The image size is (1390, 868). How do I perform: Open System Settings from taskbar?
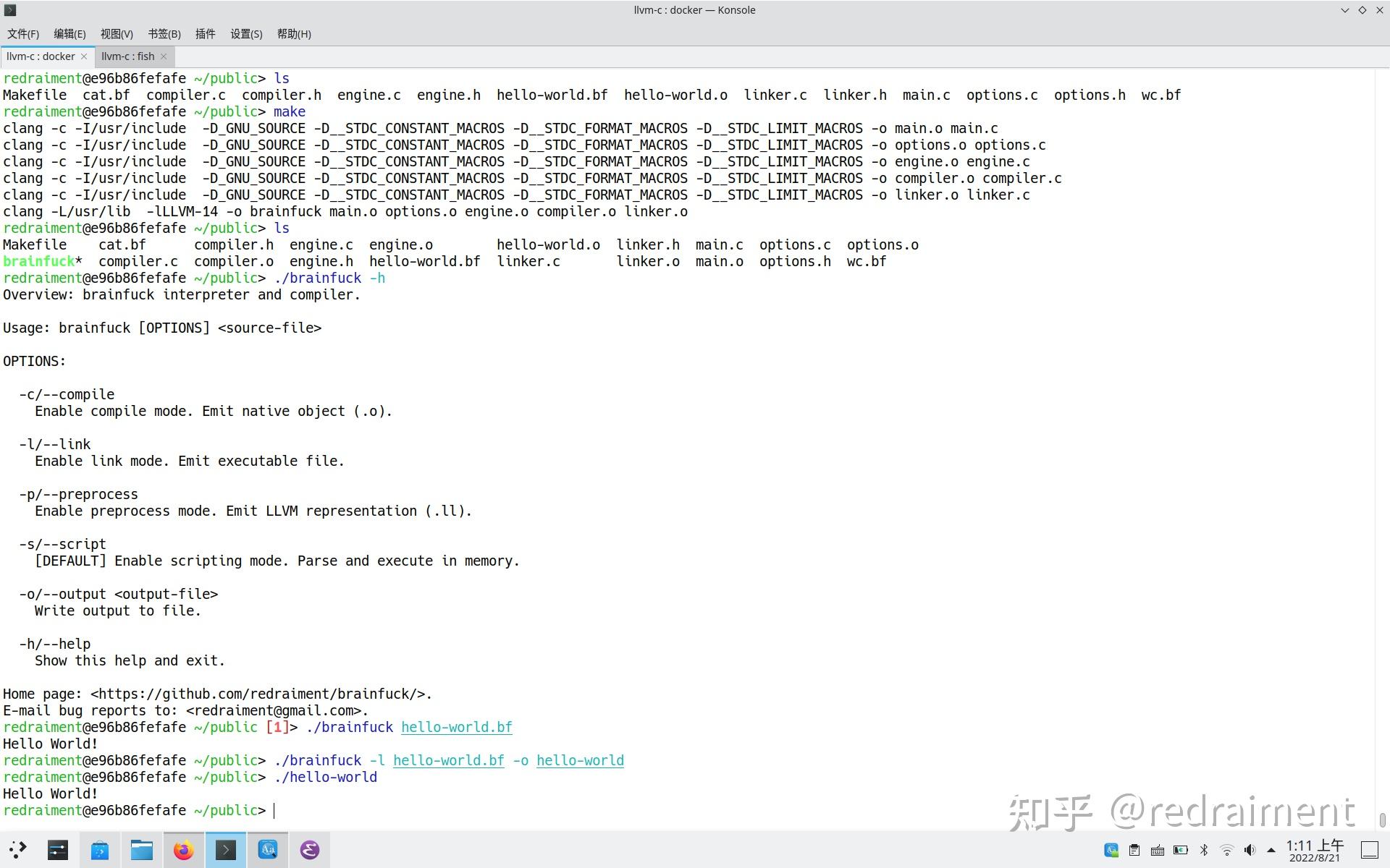(58, 850)
